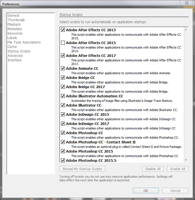Uncheck Adobe InDesign CC 2017 script
The height and width of the screenshot is (200, 195).
pos(63,124)
